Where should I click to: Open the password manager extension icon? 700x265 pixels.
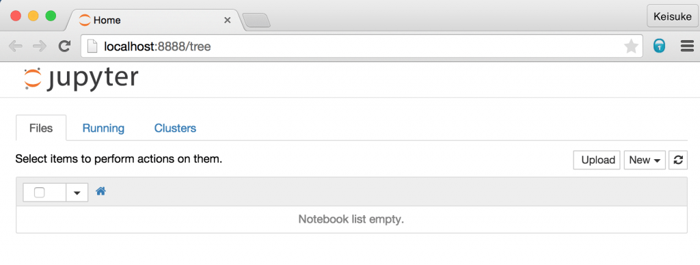pos(659,46)
